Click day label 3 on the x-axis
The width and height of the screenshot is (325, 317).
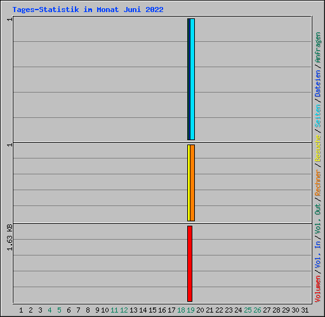pos(40,310)
